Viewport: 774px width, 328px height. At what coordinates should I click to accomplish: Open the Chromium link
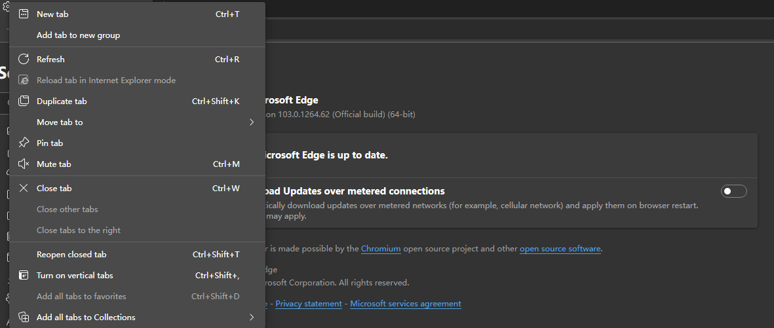(x=381, y=249)
